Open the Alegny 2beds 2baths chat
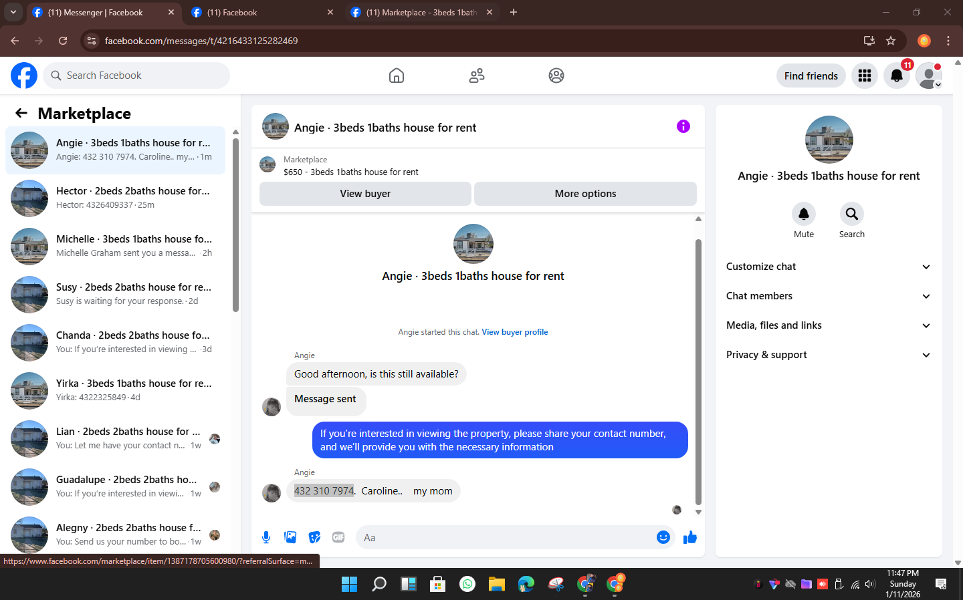The height and width of the screenshot is (600, 963). (x=115, y=535)
